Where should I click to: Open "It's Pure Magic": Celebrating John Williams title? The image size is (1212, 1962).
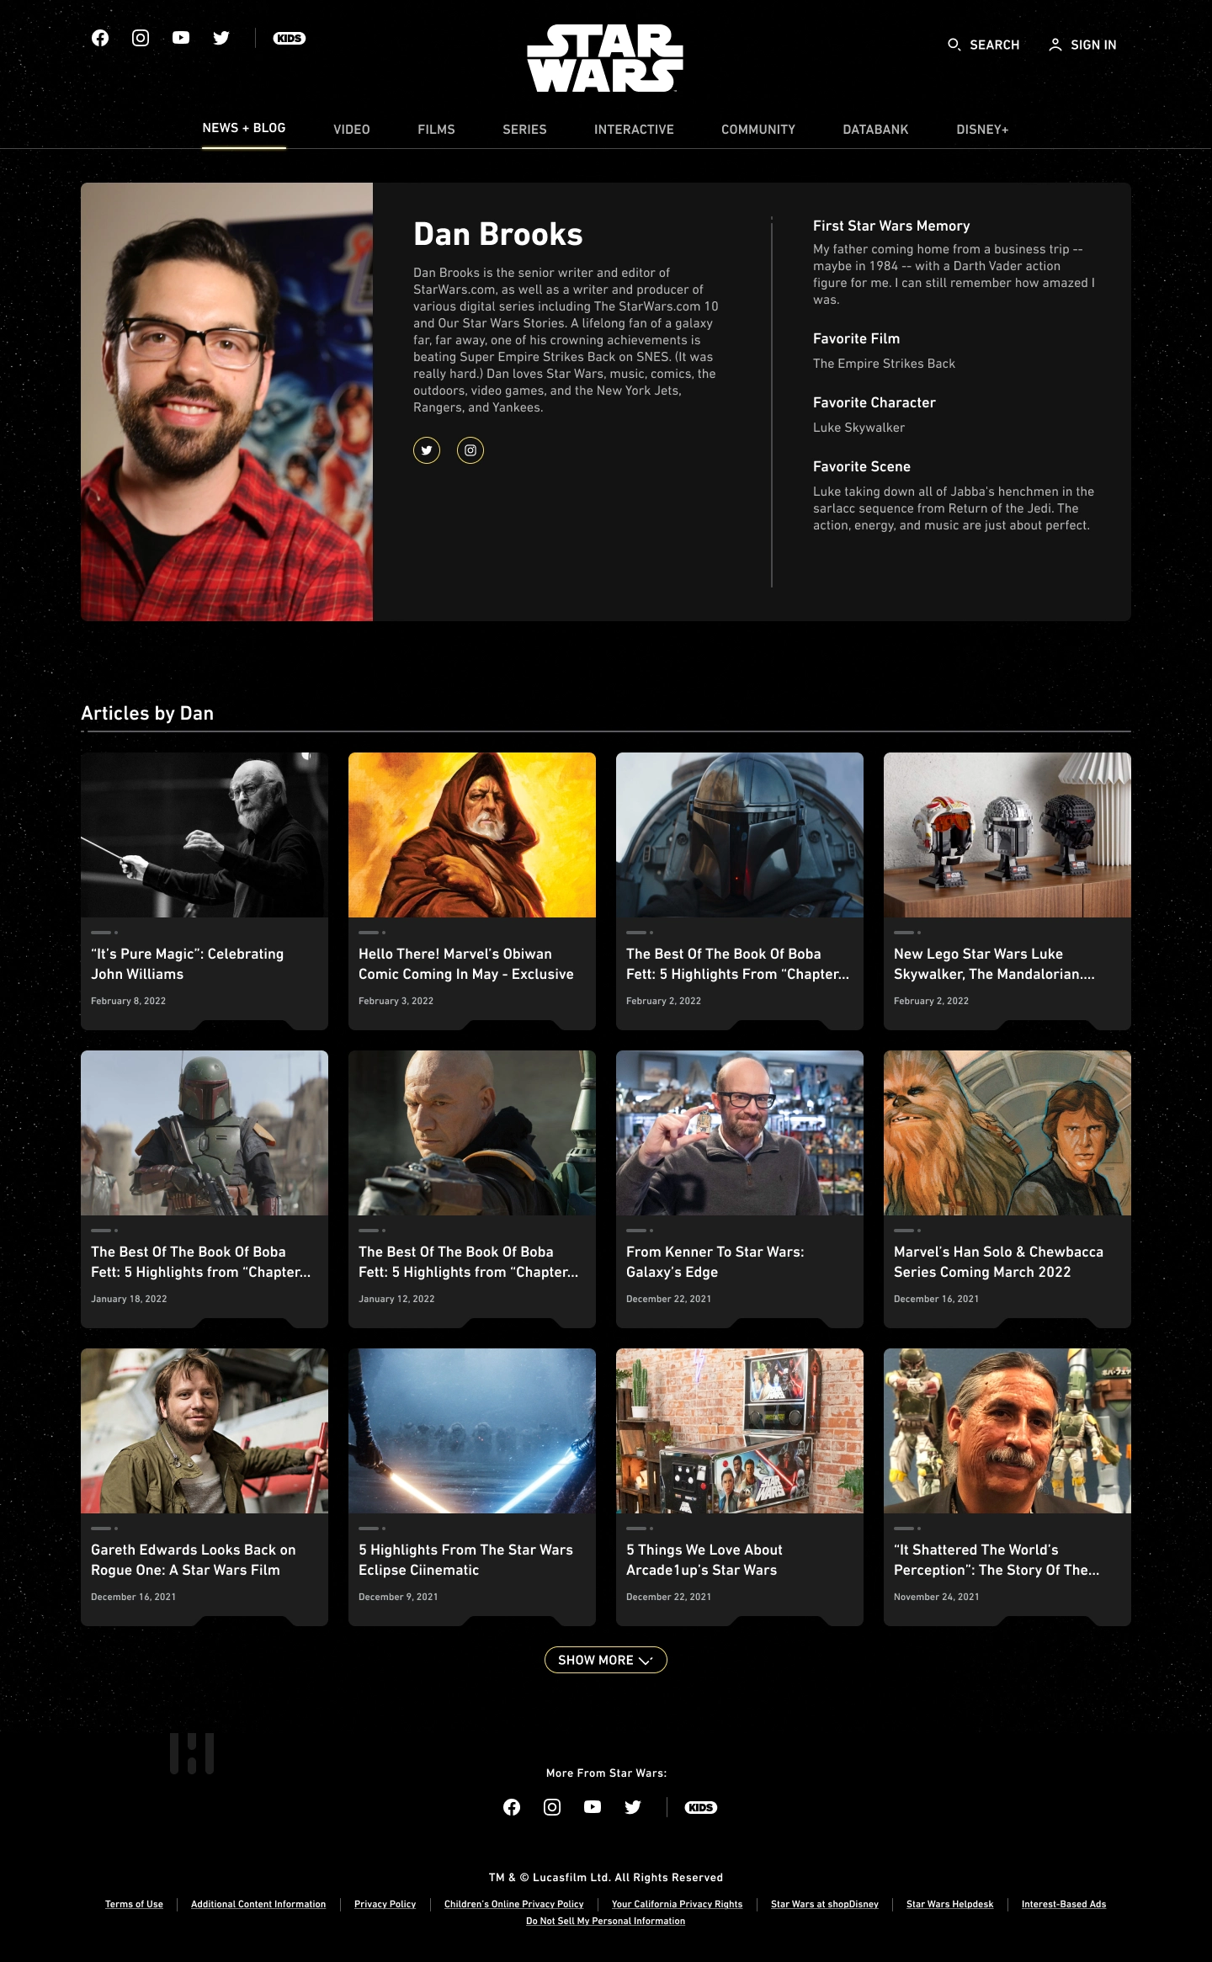[x=187, y=964]
